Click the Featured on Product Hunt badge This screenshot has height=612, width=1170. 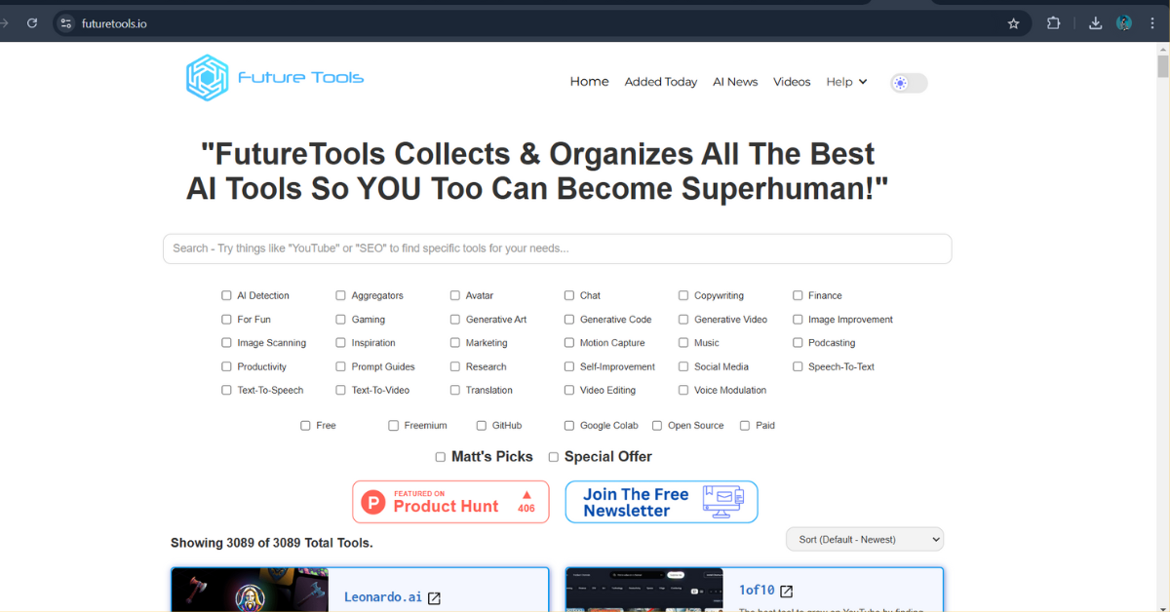pyautogui.click(x=450, y=502)
